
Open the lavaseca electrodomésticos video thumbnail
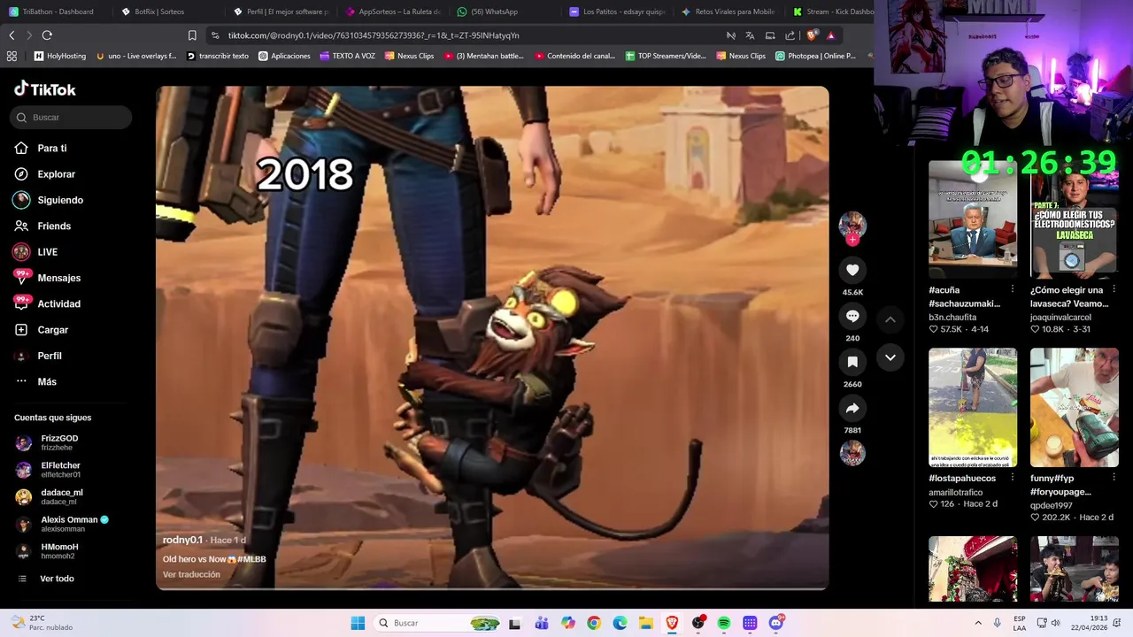click(x=1075, y=219)
